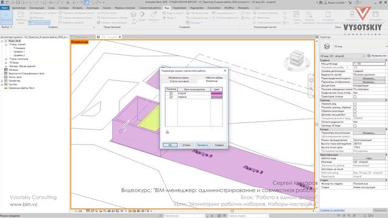
Task: Open View Templates (Шаблоны видов) tool
Action: (x=21, y=17)
